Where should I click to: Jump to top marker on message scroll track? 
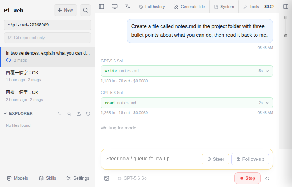tap(286, 17)
